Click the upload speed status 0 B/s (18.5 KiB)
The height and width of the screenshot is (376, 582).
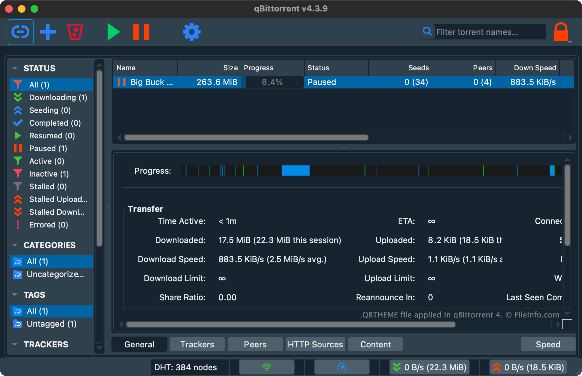coord(528,367)
